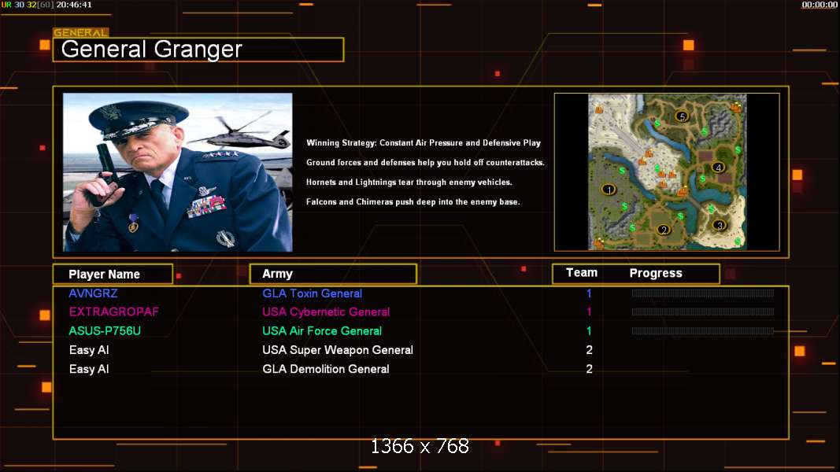
Task: Click the Easy AI in the Demolition row
Action: 89,369
